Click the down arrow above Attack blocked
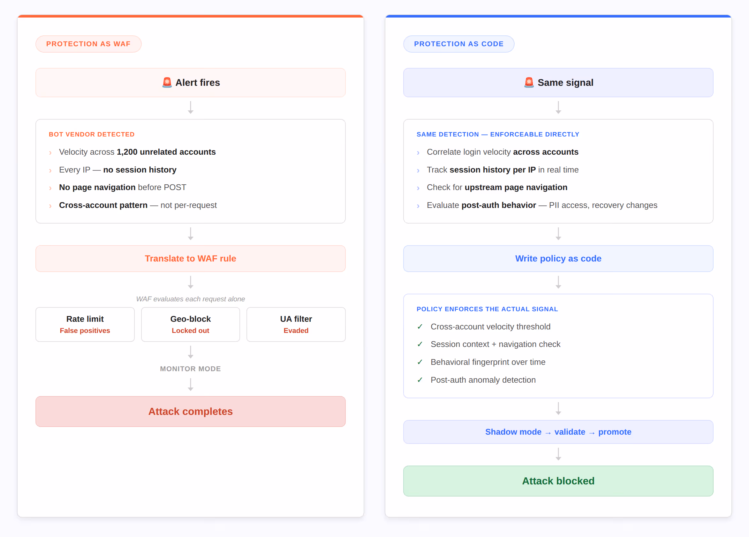749x537 pixels. coord(558,454)
